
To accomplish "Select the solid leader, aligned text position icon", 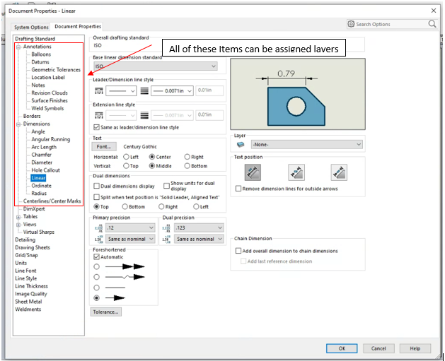I will pos(253,172).
